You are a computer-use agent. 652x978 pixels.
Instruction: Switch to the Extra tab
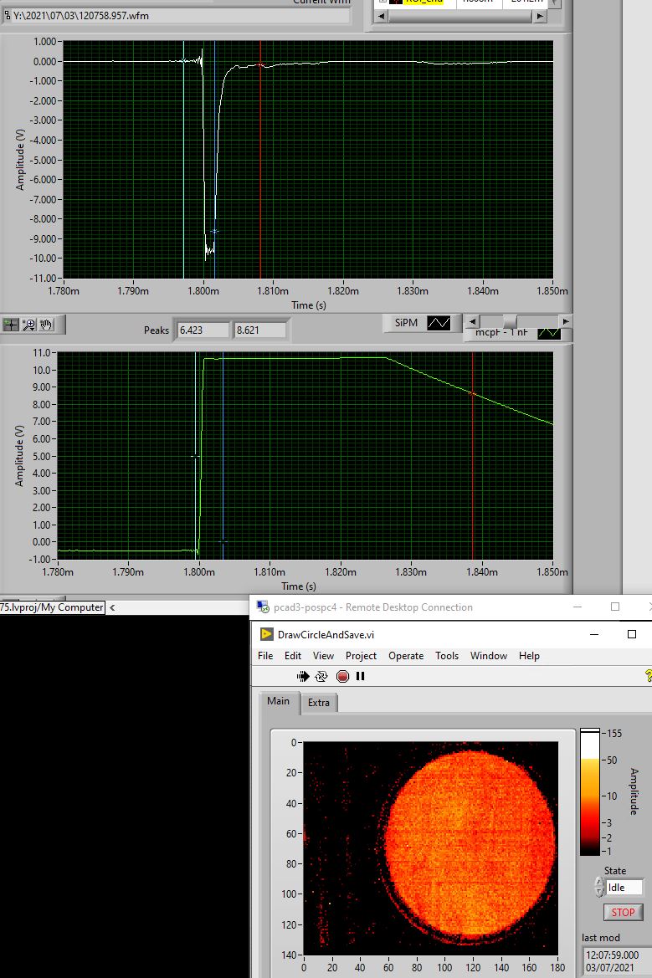coord(318,703)
